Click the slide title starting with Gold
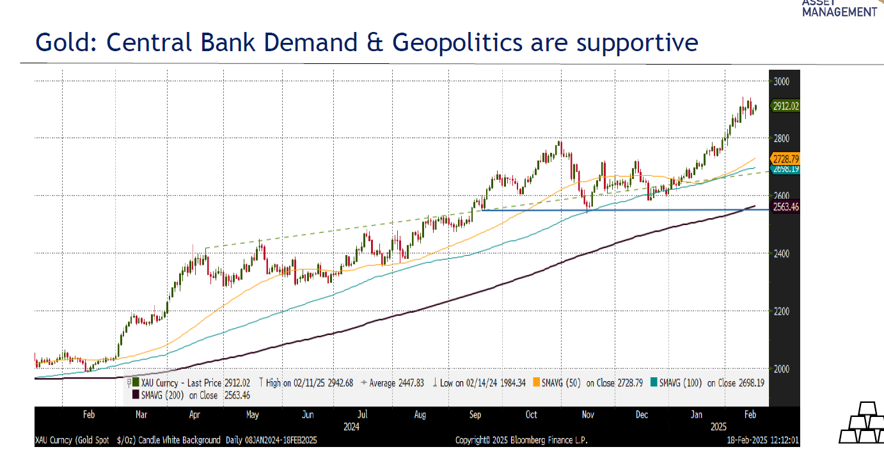884x463 pixels. [367, 43]
